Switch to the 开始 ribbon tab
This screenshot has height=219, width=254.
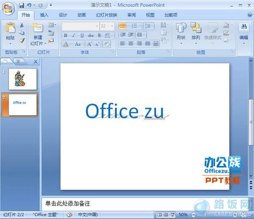tap(26, 15)
